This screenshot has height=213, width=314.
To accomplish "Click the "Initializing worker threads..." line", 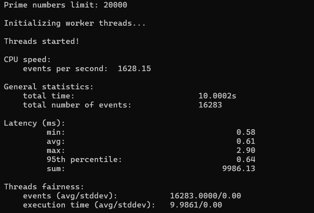I will pos(75,23).
